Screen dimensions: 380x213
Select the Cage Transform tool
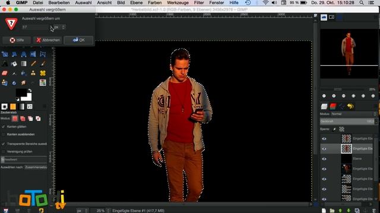tap(43, 54)
